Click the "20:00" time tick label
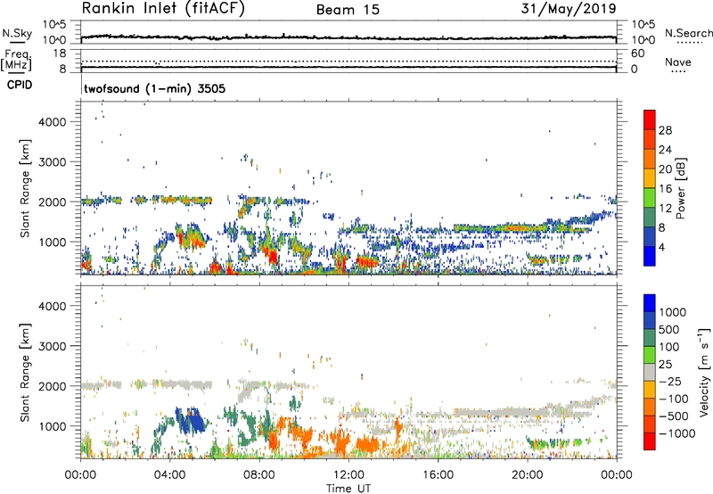Viewport: 713px width, 494px height. click(527, 475)
